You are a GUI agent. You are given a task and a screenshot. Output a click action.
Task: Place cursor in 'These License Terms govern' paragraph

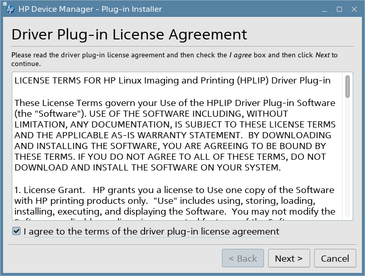[x=174, y=103]
